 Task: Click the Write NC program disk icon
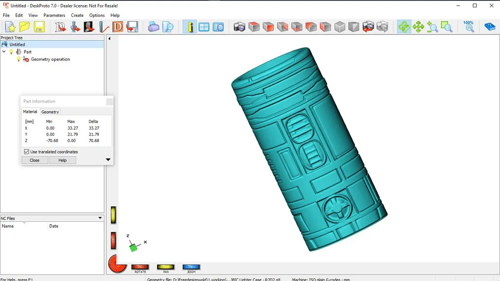click(132, 27)
